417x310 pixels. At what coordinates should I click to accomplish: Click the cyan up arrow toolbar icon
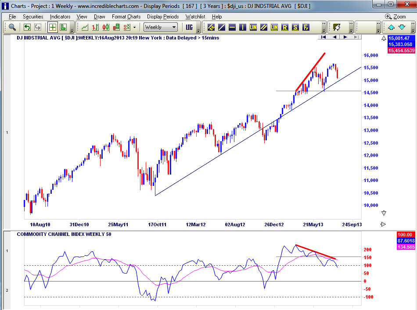coord(391,27)
